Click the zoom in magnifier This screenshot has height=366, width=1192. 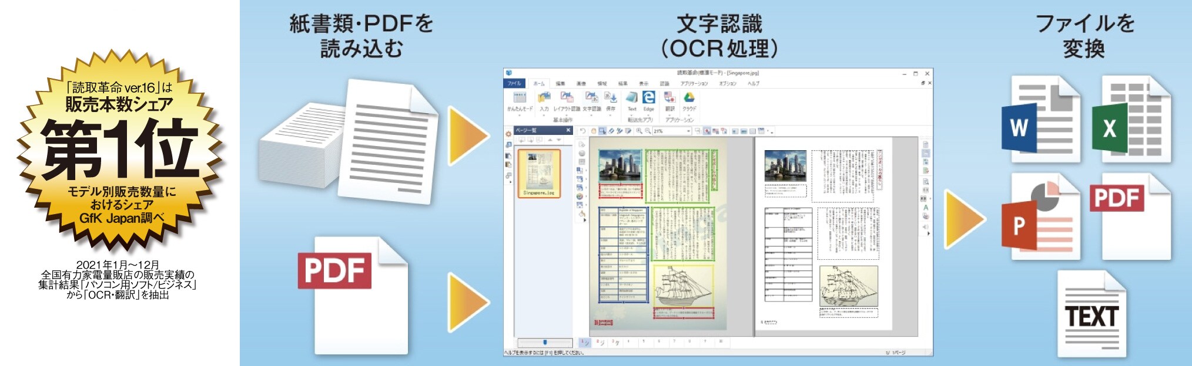[x=639, y=131]
